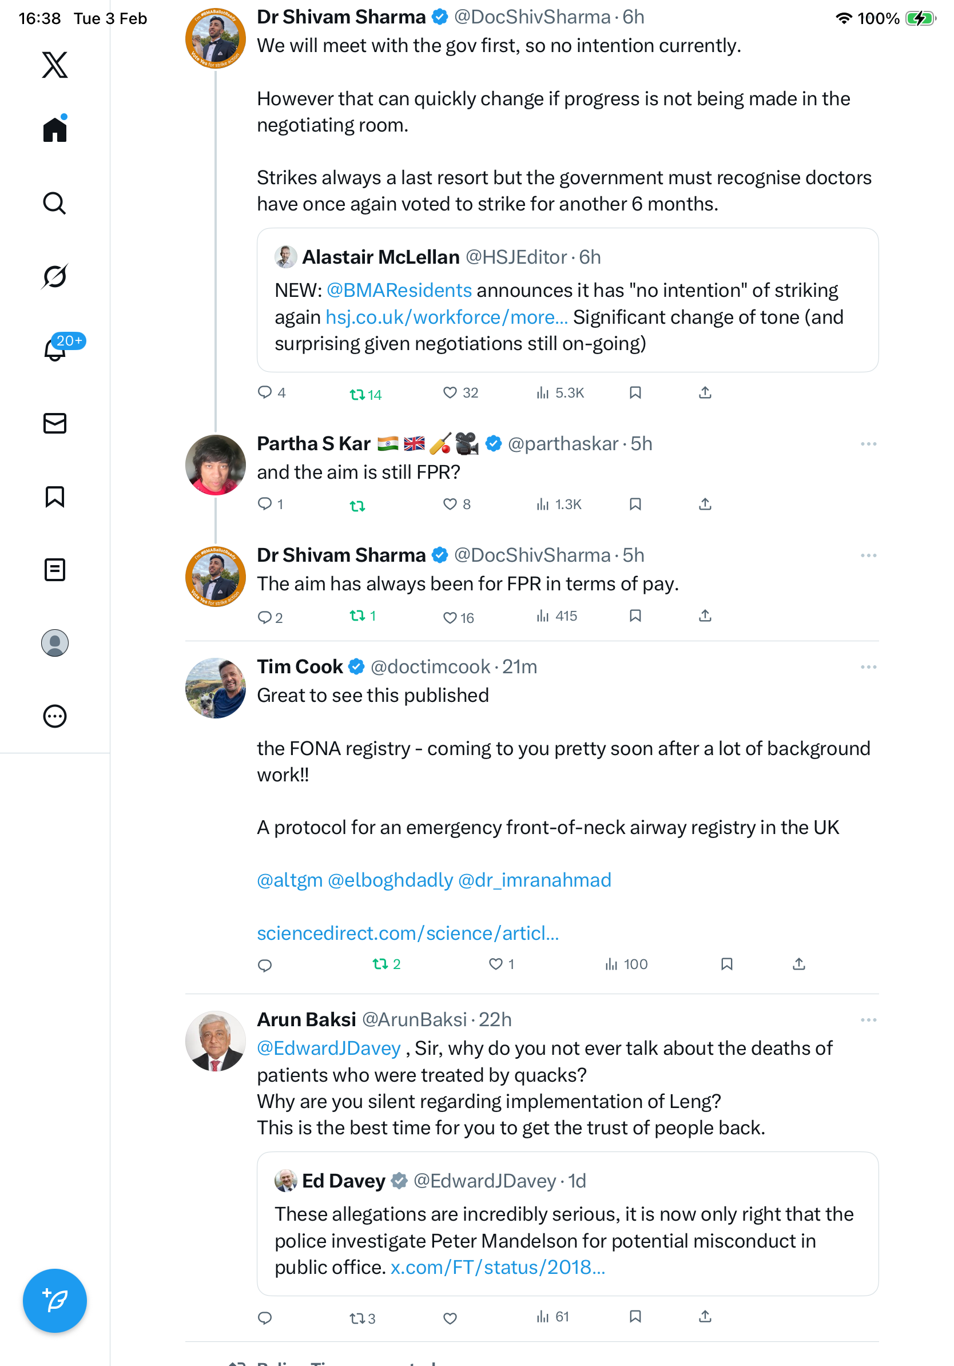Open the search magnifier in sidebar
Image resolution: width=954 pixels, height=1366 pixels.
coord(55,203)
